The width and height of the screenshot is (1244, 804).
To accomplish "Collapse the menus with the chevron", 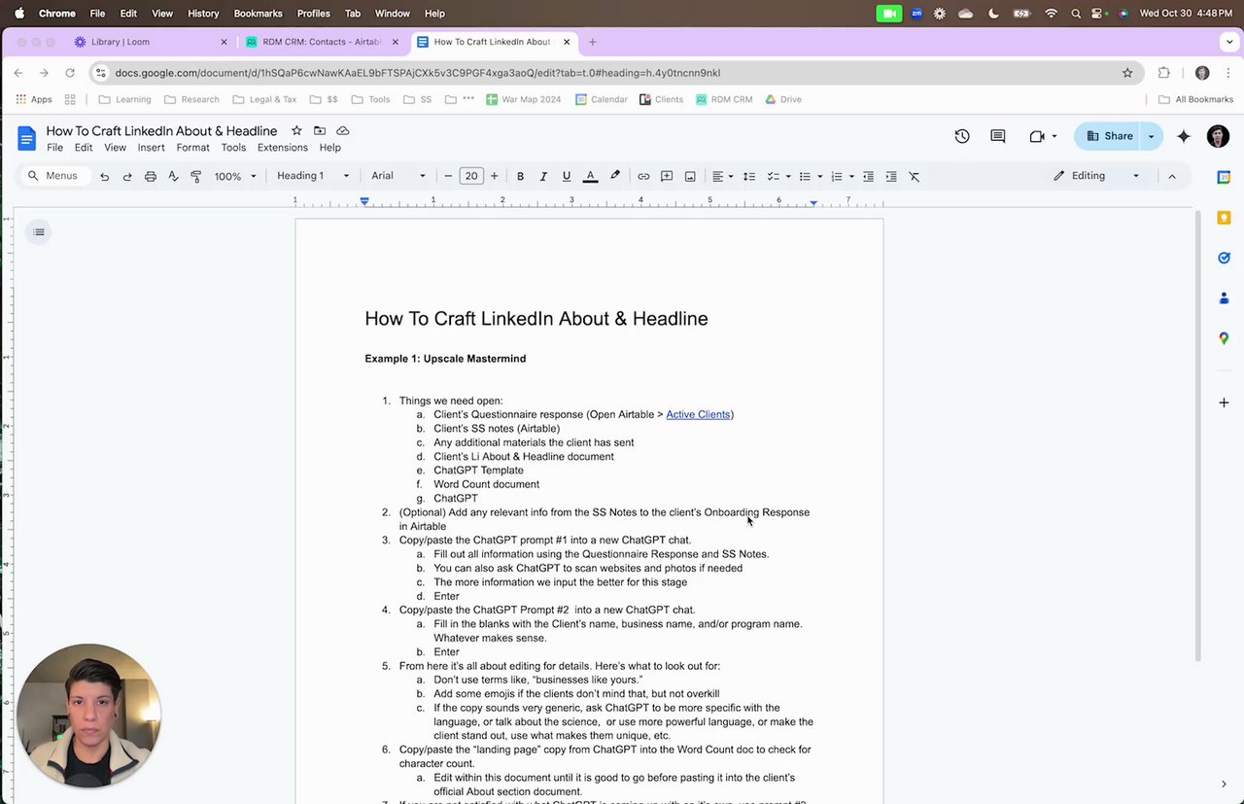I will pyautogui.click(x=1171, y=176).
